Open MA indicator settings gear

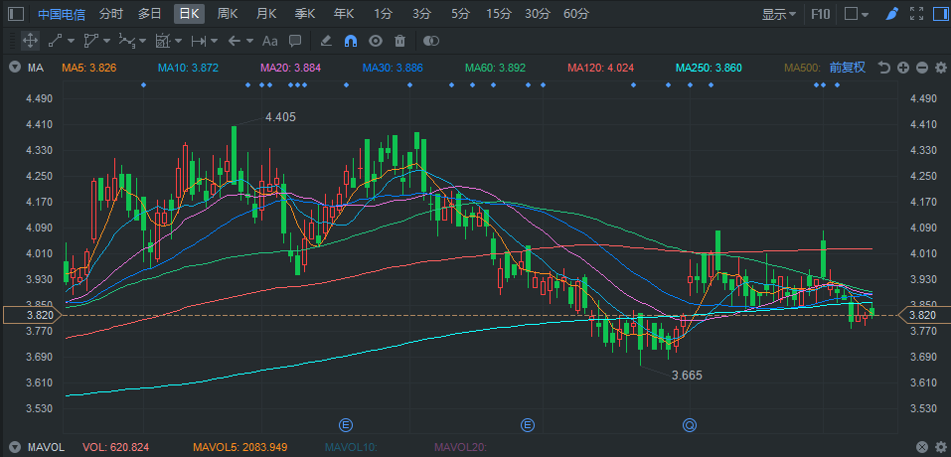click(x=940, y=68)
